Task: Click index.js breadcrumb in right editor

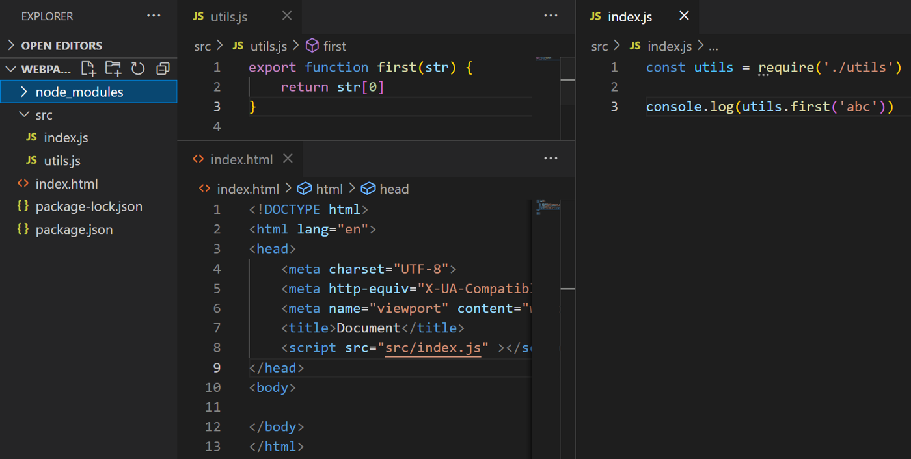Action: 670,46
